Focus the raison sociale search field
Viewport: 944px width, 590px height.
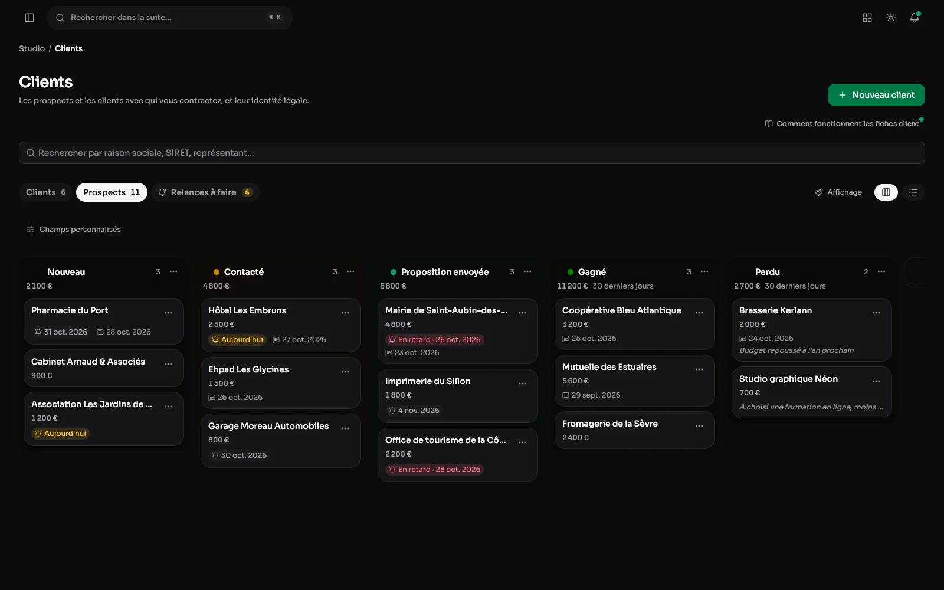[x=472, y=153]
